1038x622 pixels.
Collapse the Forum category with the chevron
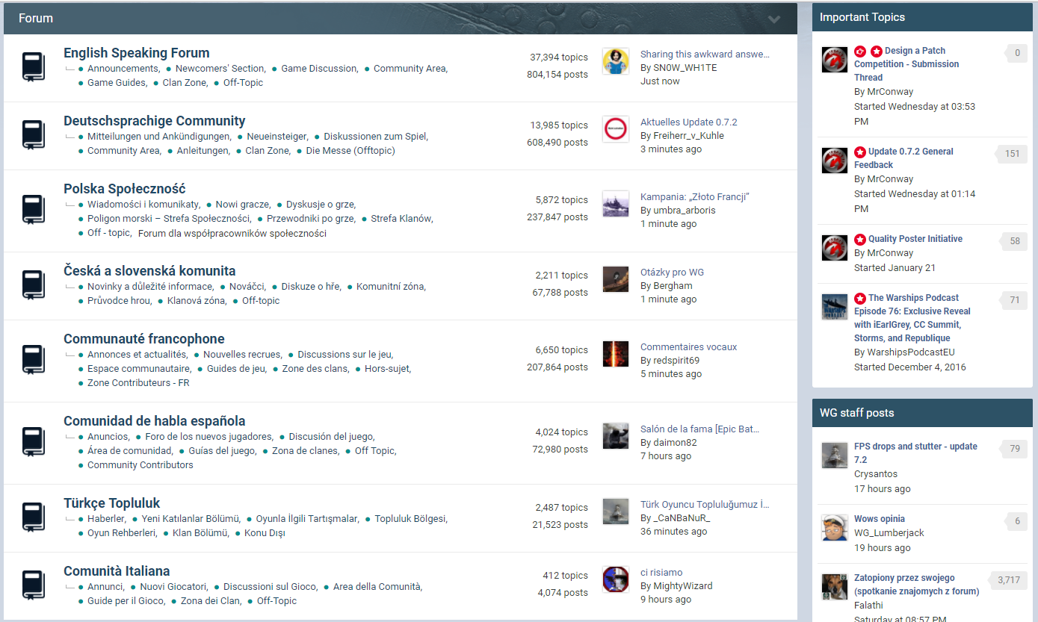(774, 19)
